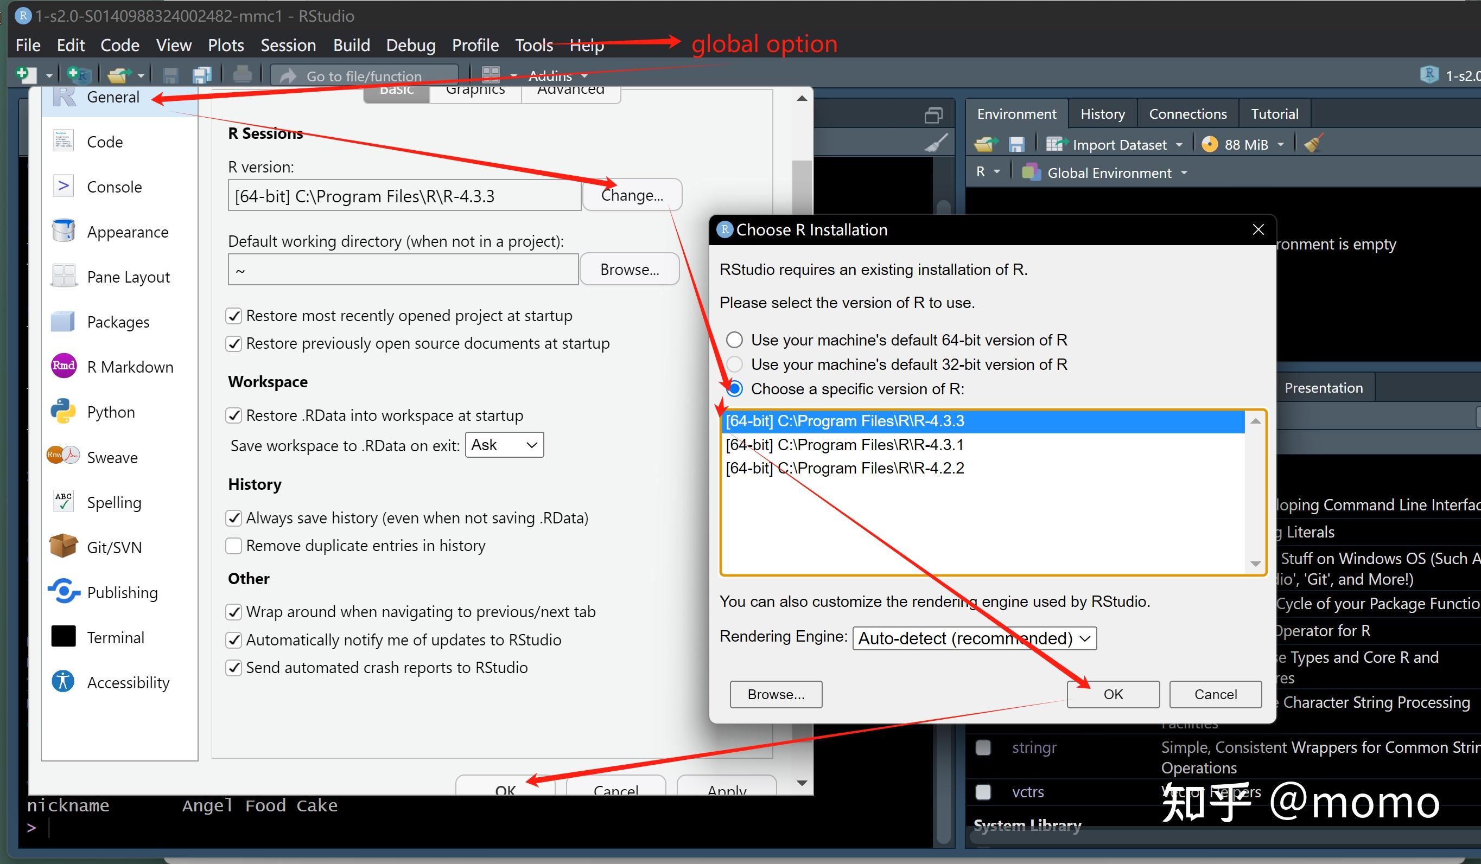The image size is (1481, 864).
Task: Enable Remove duplicate entries in history
Action: (x=234, y=546)
